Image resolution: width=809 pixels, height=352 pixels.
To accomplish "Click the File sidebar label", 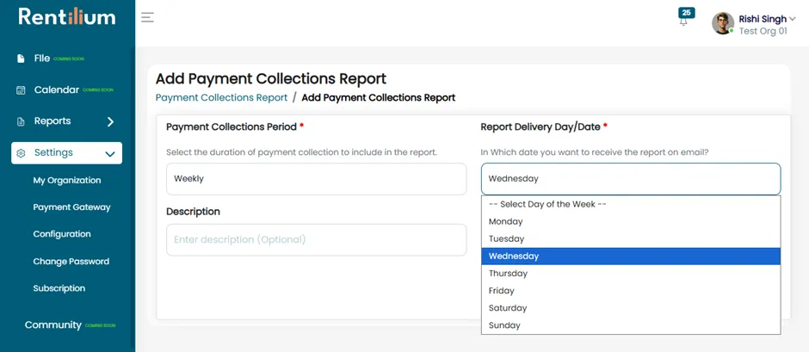I will (x=42, y=59).
